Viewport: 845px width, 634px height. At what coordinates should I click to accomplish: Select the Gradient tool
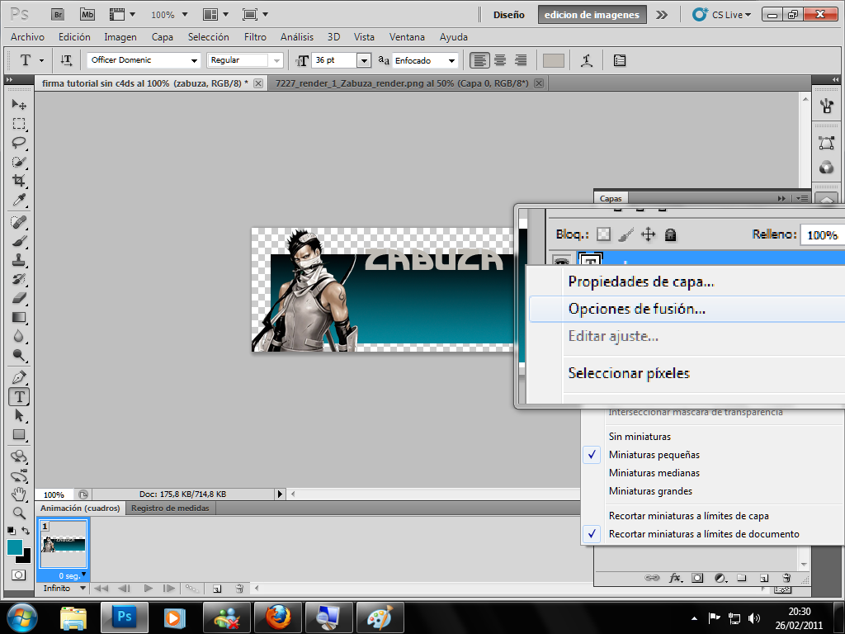pos(19,317)
